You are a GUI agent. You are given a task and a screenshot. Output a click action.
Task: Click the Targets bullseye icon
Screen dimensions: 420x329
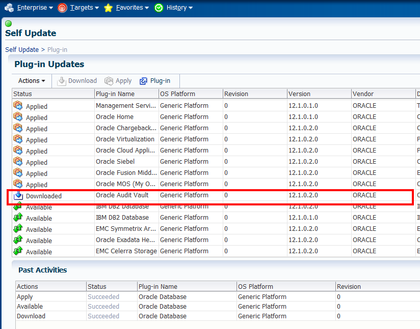[x=62, y=8]
